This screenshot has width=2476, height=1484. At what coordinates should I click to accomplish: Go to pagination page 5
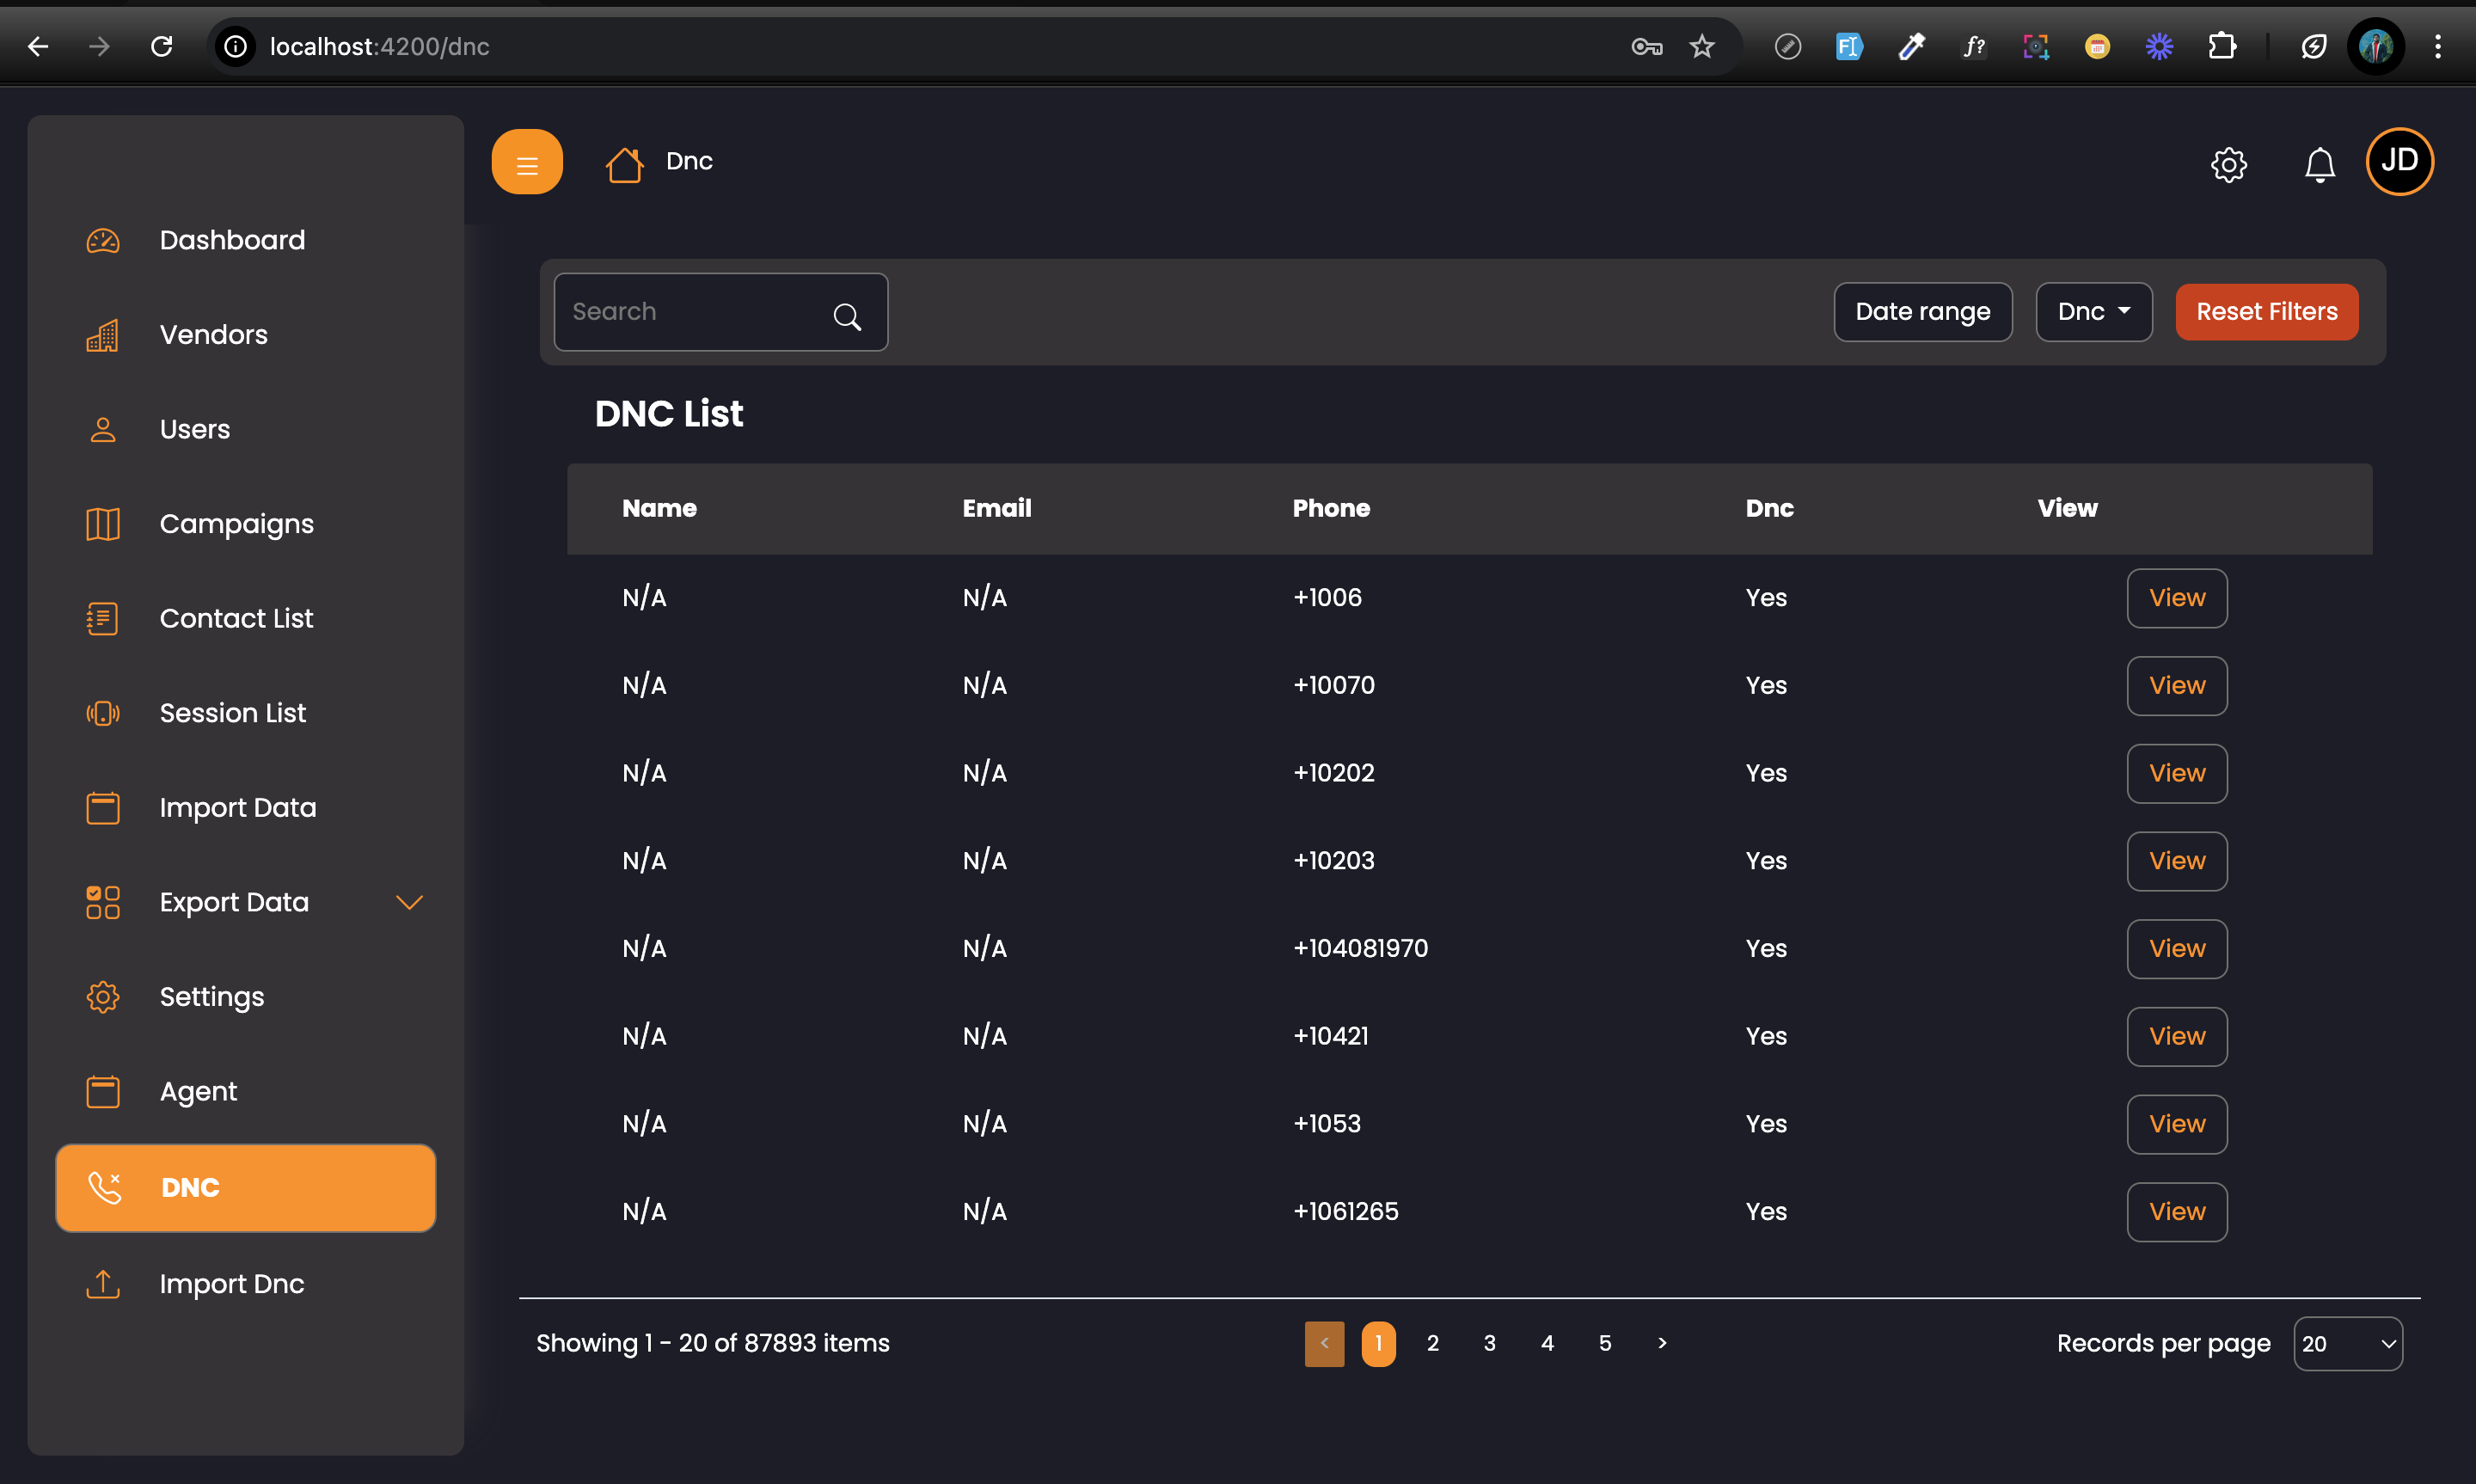point(1604,1344)
